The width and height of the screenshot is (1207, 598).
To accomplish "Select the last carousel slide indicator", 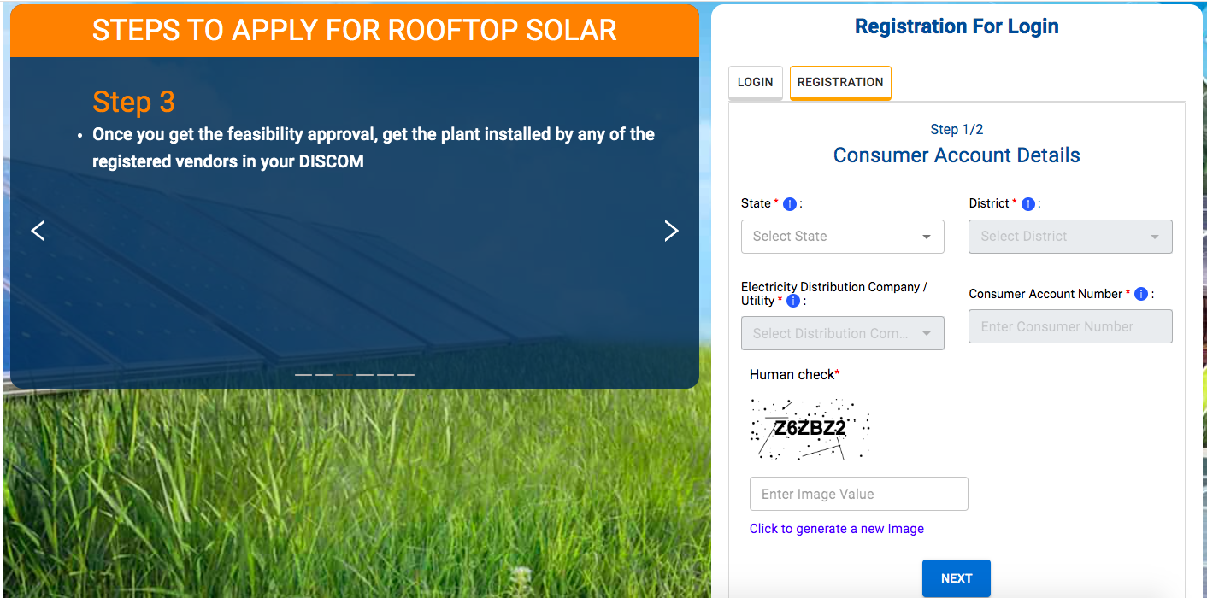I will (406, 375).
